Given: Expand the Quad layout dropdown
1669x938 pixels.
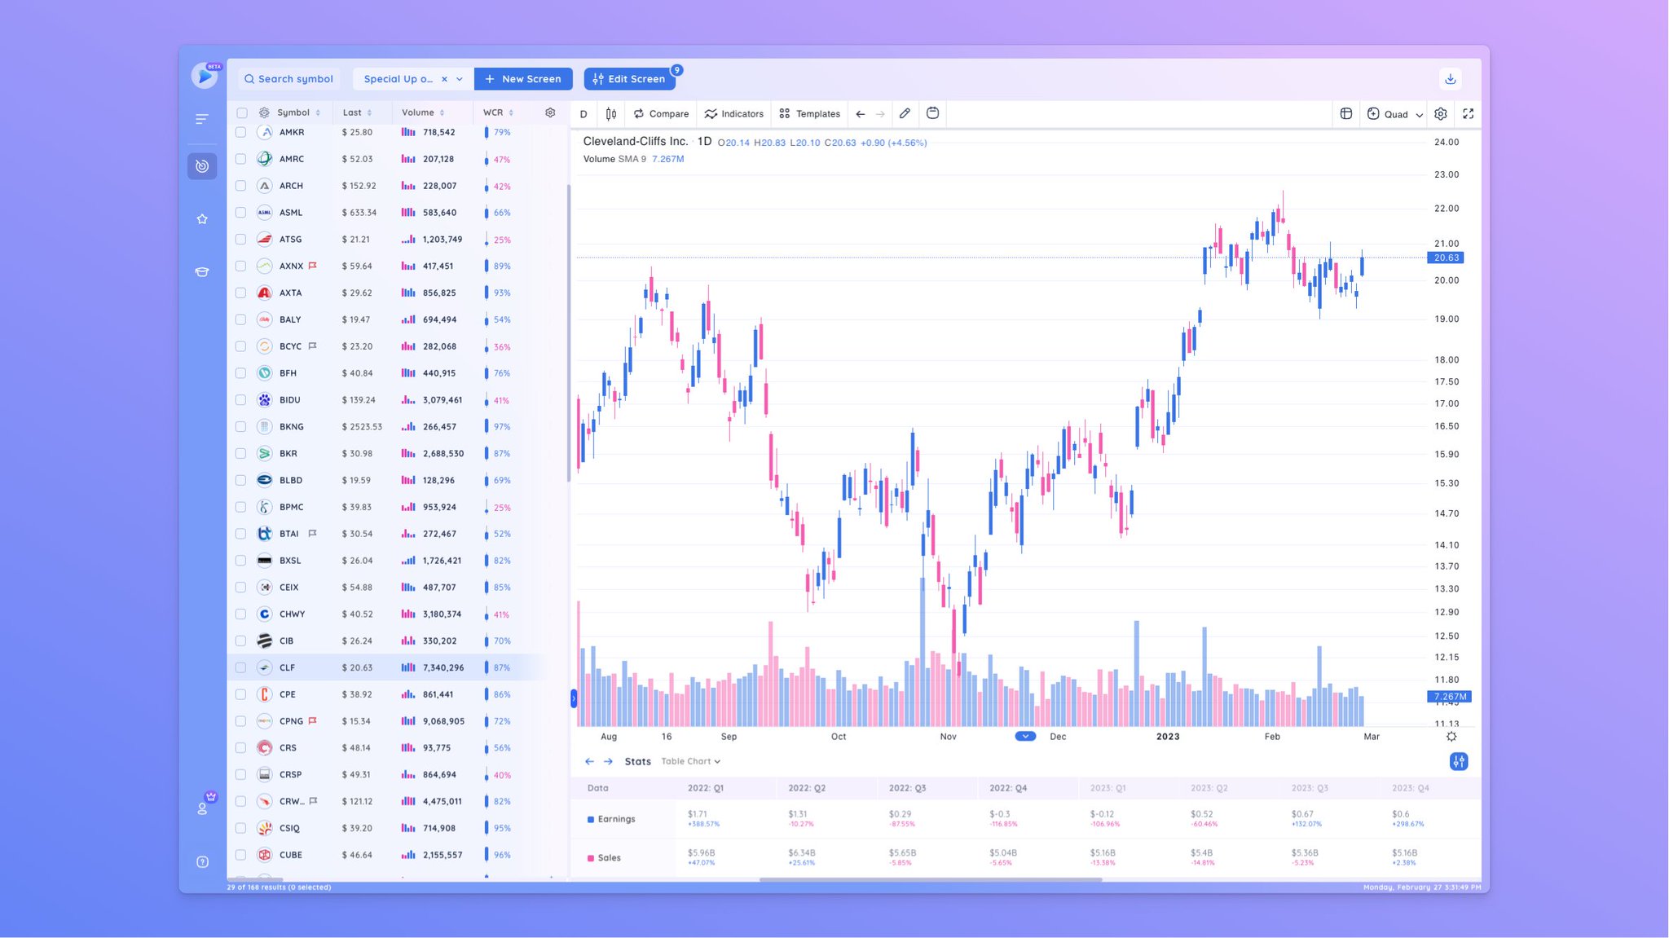Looking at the screenshot, I should [1419, 115].
